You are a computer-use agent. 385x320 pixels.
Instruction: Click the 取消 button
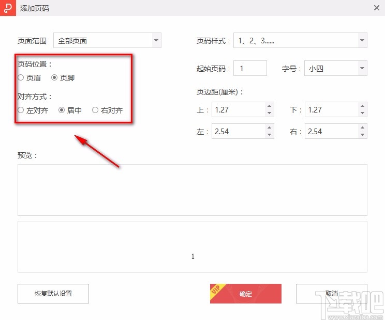(x=331, y=294)
